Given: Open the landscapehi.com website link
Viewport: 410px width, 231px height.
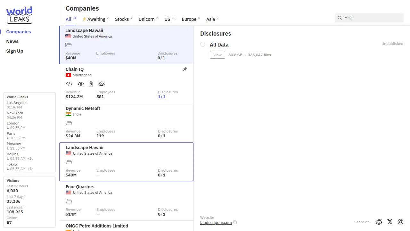Looking at the screenshot, I should coord(216,222).
